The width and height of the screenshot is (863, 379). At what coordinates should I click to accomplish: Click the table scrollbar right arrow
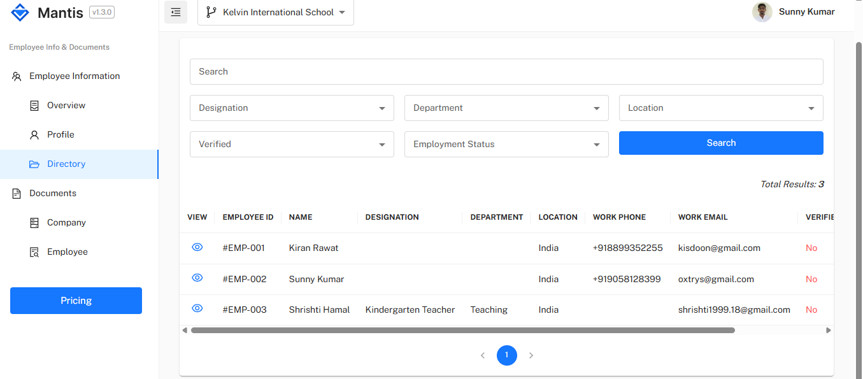click(x=829, y=331)
